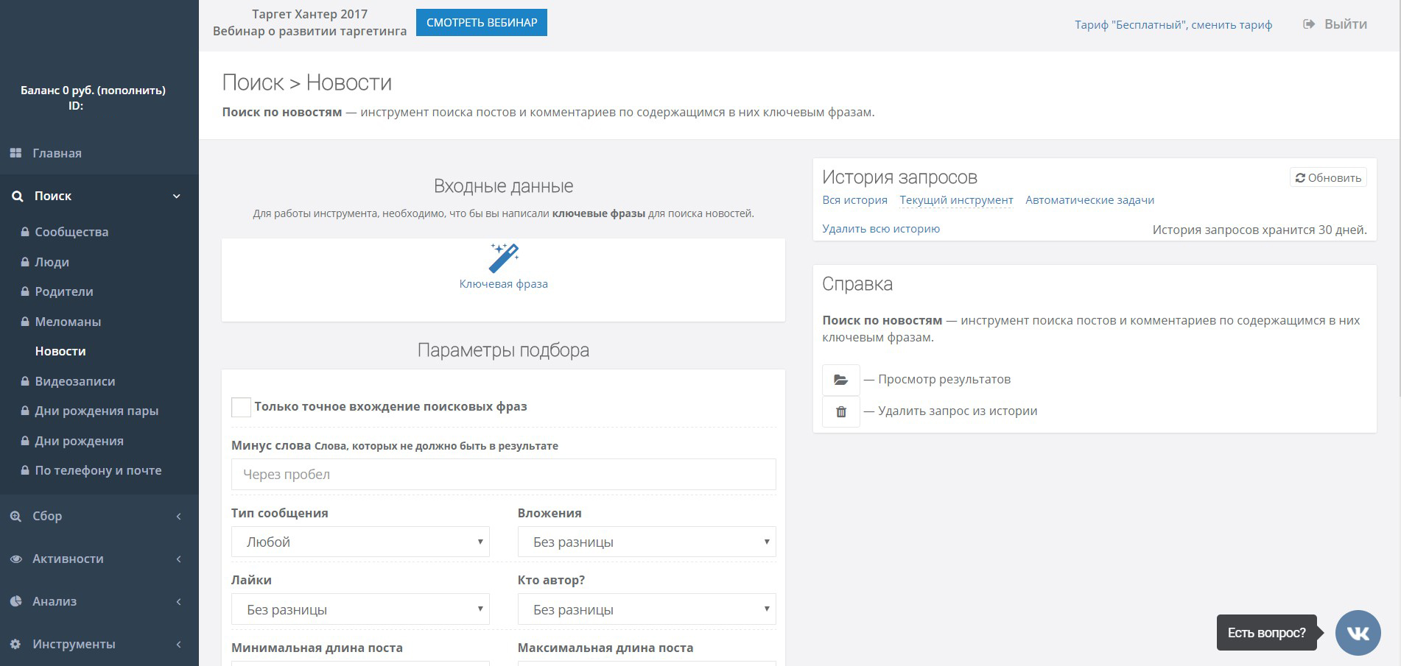
Task: Switch to Автоматические задачи tab
Action: [1089, 200]
